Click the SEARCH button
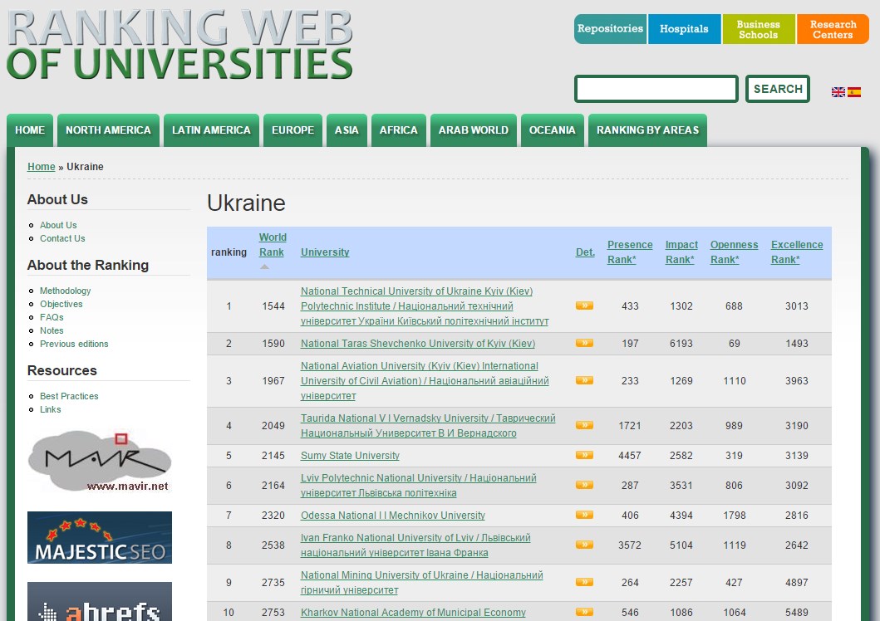This screenshot has width=880, height=621. point(778,89)
